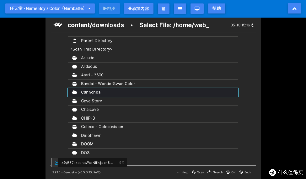Open the Dinothawr folder
This screenshot has height=179, width=306.
[153, 135]
